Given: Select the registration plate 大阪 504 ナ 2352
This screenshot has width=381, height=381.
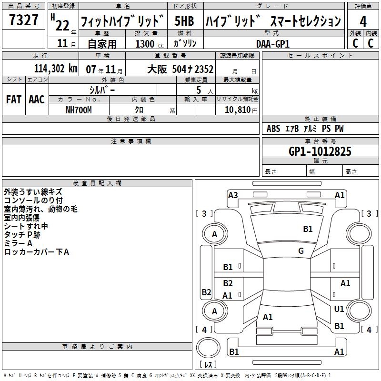Looking at the screenshot, I should (x=180, y=69).
